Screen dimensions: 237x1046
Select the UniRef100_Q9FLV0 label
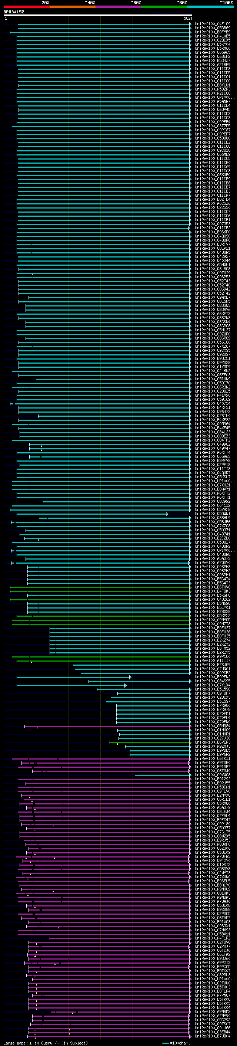coord(213,791)
